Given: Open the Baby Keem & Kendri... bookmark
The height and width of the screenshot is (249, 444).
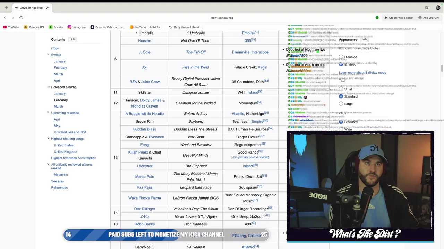Looking at the screenshot, I should tap(186, 27).
